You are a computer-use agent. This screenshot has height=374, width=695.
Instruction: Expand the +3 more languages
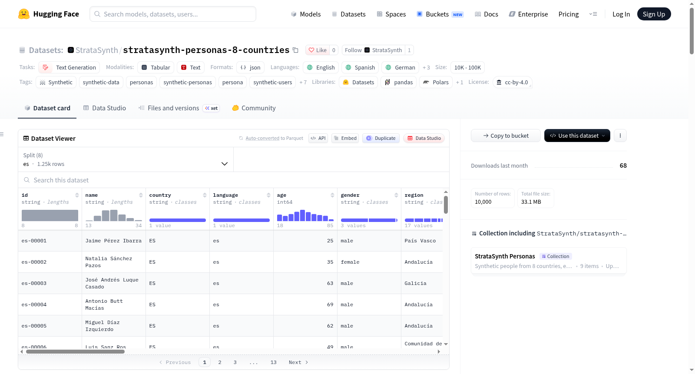[426, 67]
